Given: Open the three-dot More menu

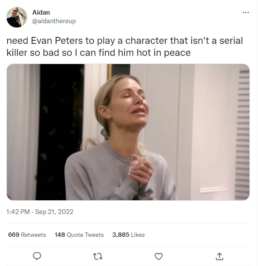Looking at the screenshot, I should tap(246, 12).
